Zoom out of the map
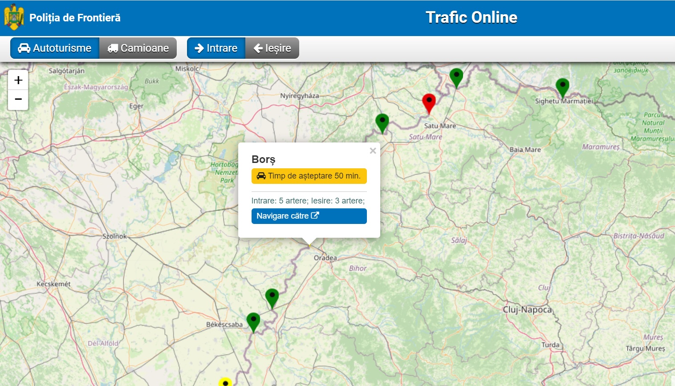The width and height of the screenshot is (675, 386). [x=18, y=99]
